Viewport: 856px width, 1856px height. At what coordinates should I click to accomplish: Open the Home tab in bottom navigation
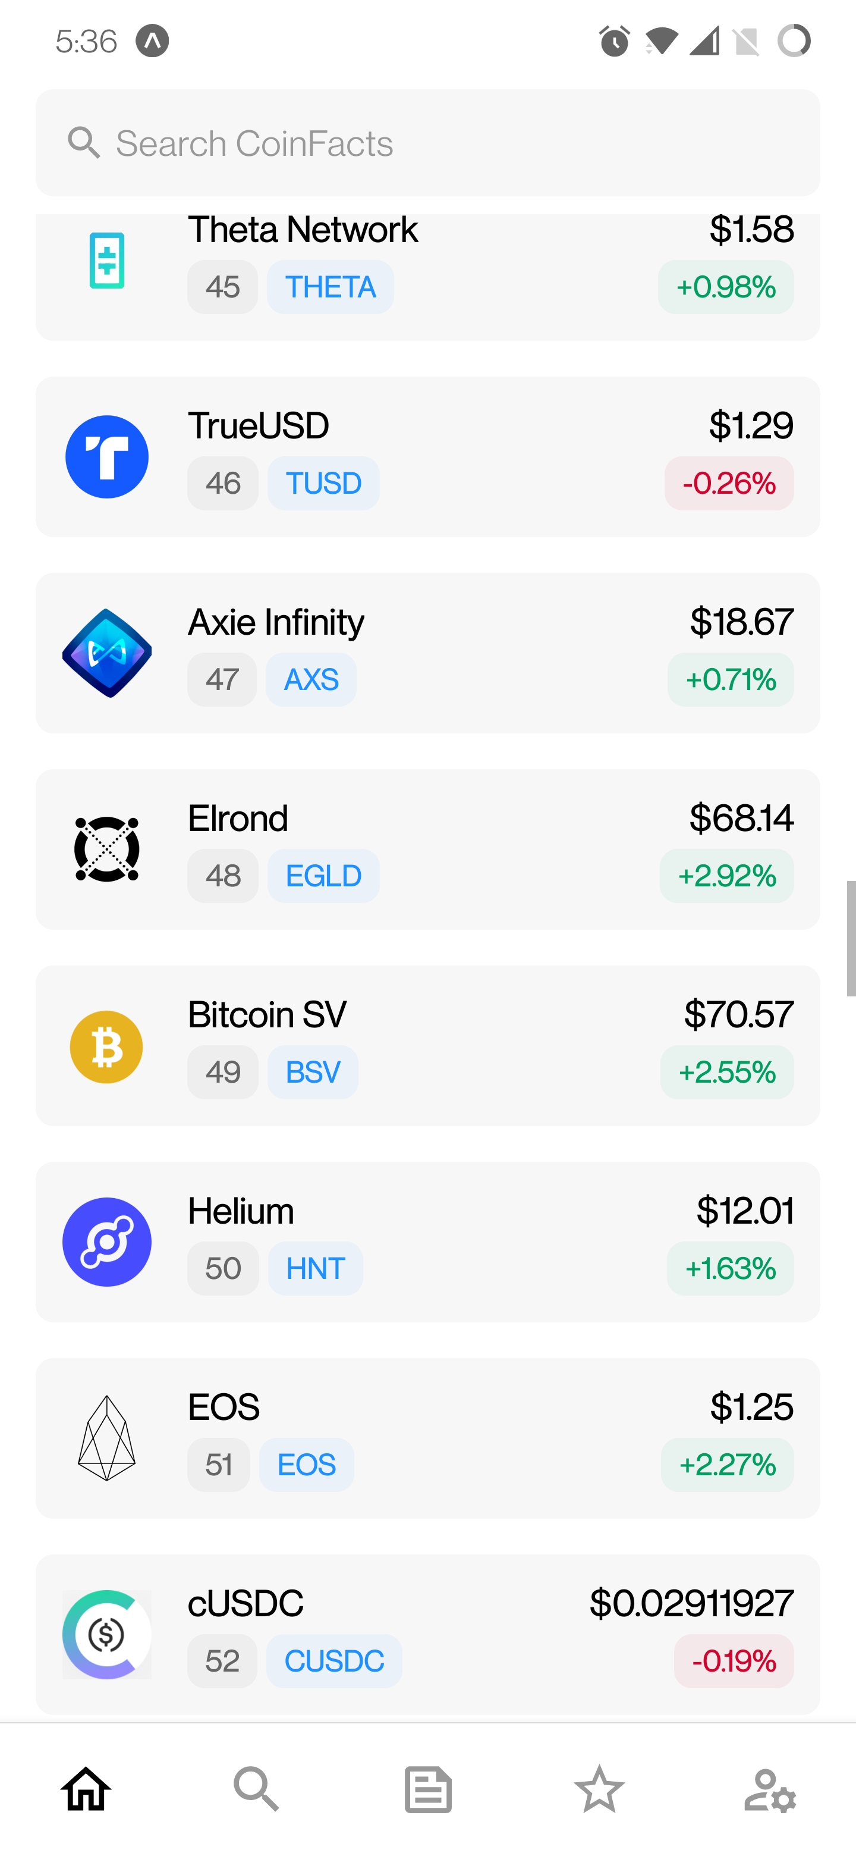click(x=86, y=1788)
